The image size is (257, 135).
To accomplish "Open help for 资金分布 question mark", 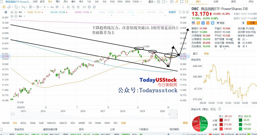I will coord(220,109).
